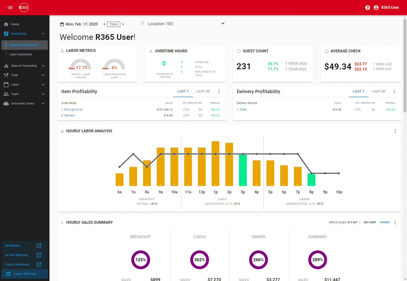Open My Reports external link icon
This screenshot has width=407, height=281.
pos(39,245)
